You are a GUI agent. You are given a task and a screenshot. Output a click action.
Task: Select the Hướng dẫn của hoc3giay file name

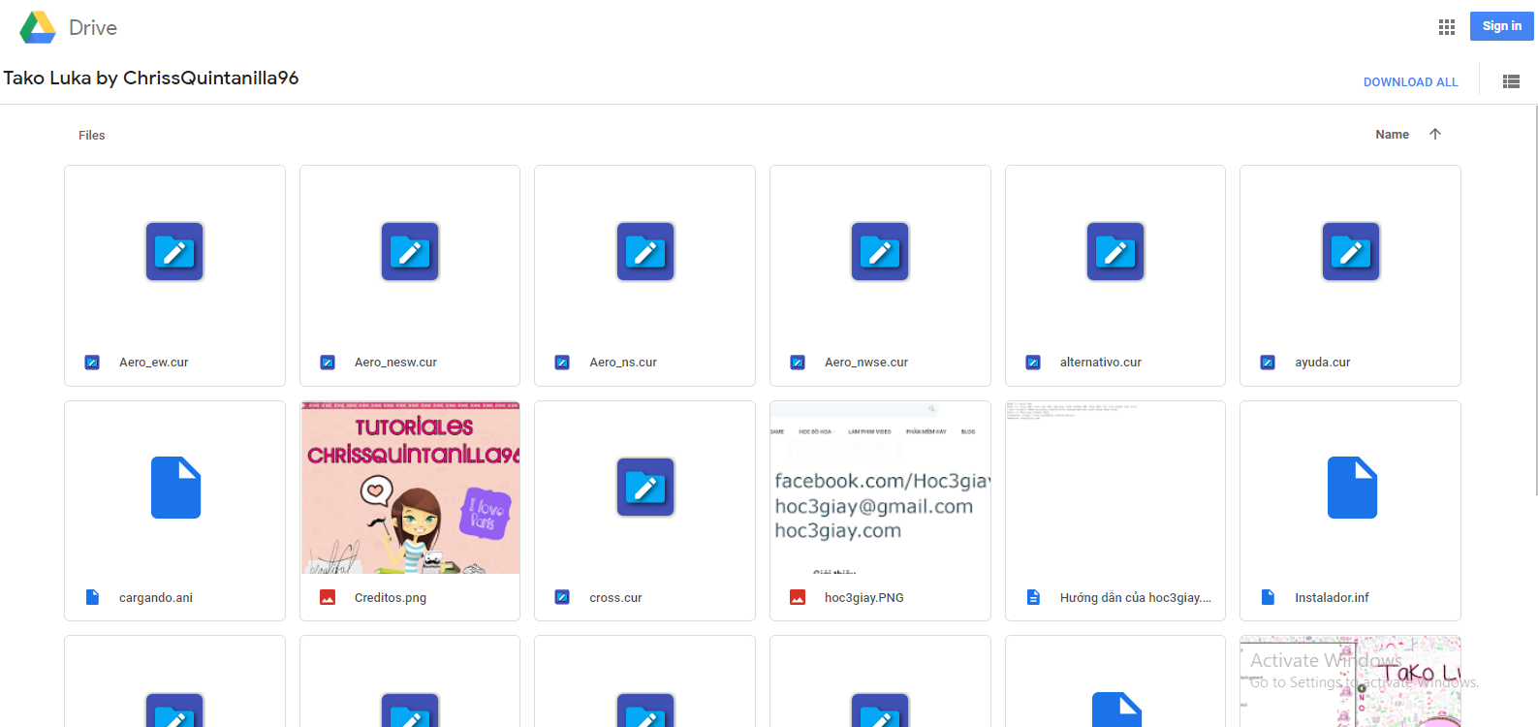pos(1135,598)
